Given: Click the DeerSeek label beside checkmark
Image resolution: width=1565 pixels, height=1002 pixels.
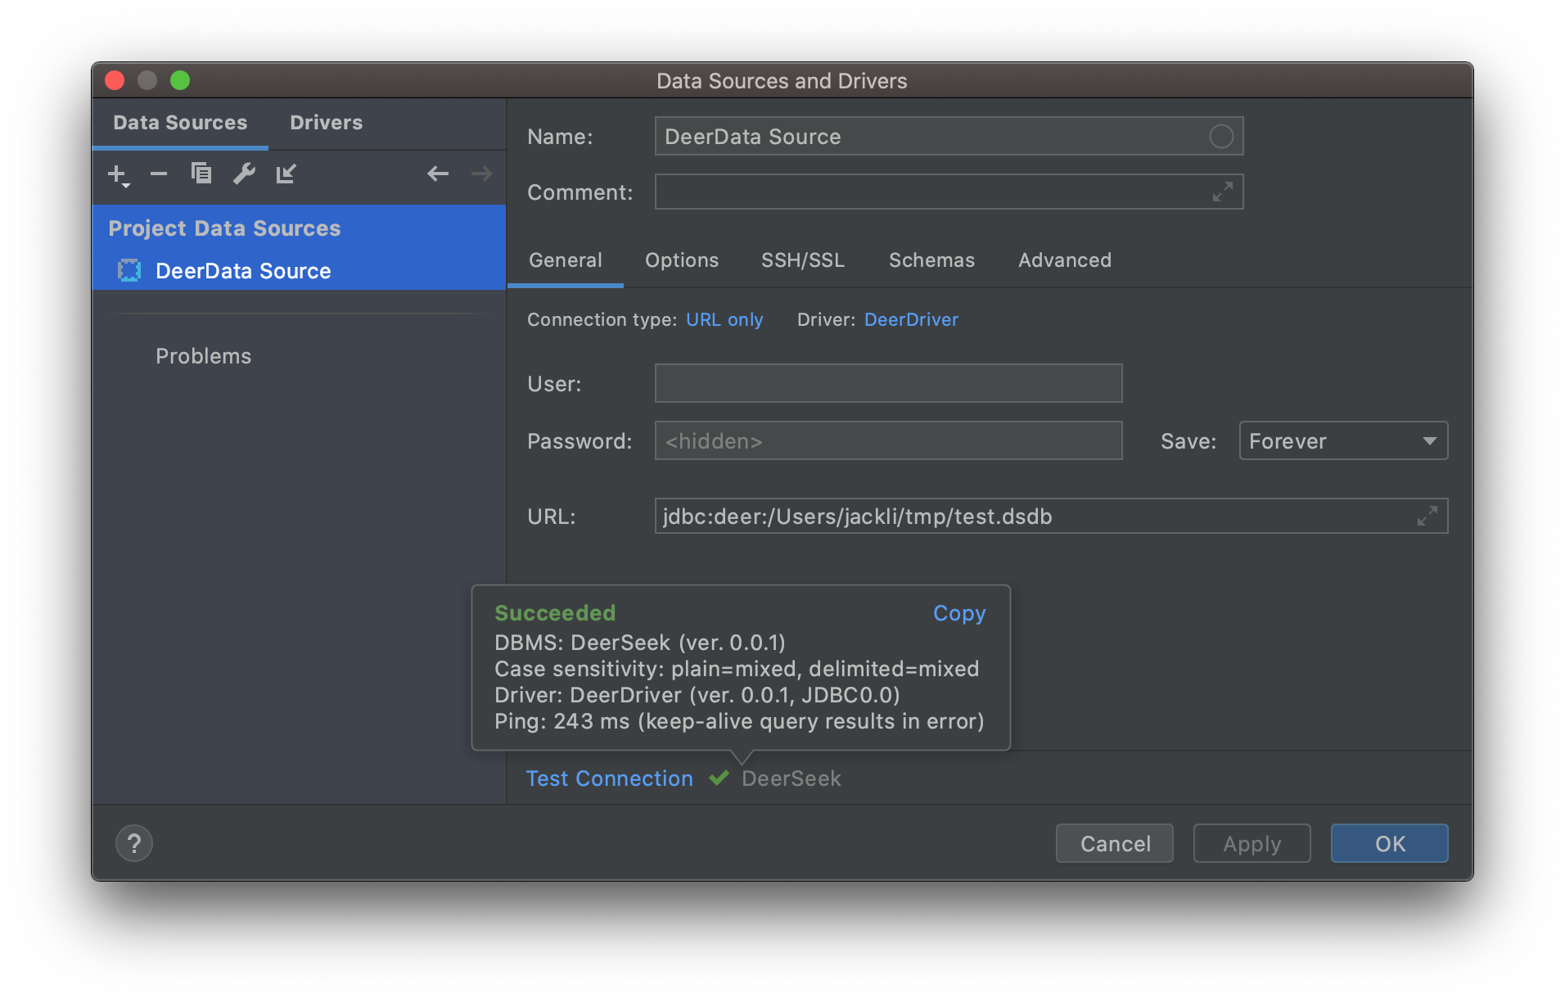Looking at the screenshot, I should (x=792, y=779).
